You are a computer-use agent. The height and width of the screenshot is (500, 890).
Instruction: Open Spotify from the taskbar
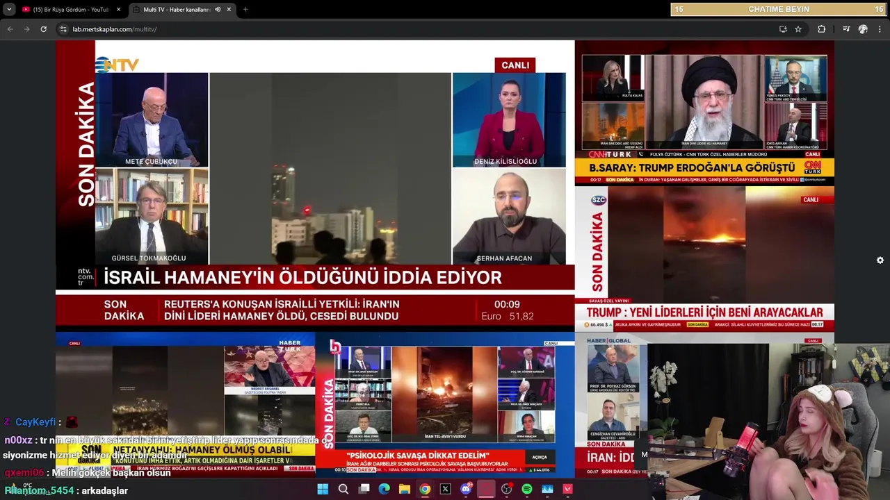click(x=527, y=489)
